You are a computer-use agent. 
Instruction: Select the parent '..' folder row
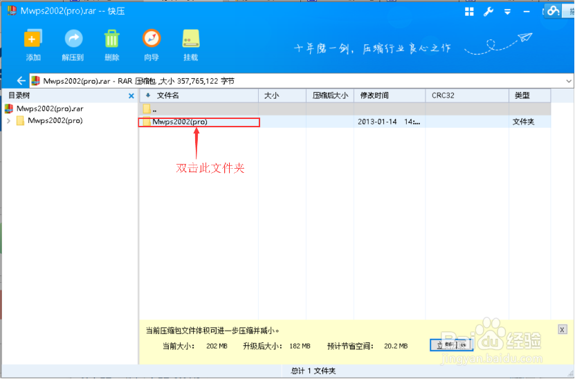pos(345,109)
